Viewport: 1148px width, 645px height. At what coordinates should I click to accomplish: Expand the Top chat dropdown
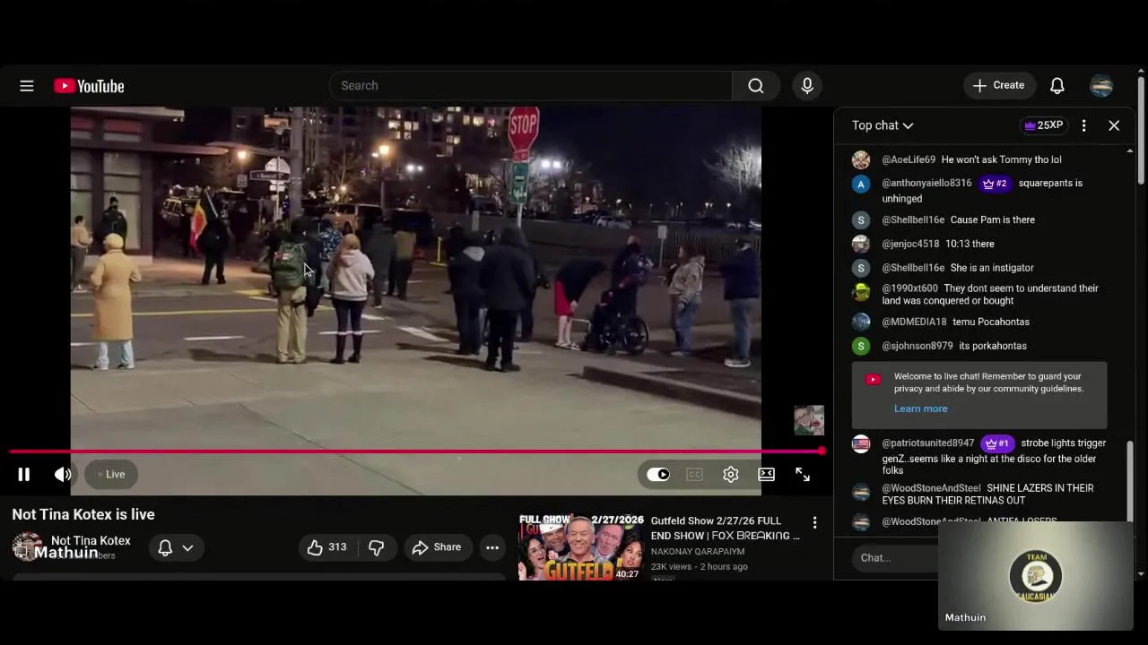click(883, 125)
